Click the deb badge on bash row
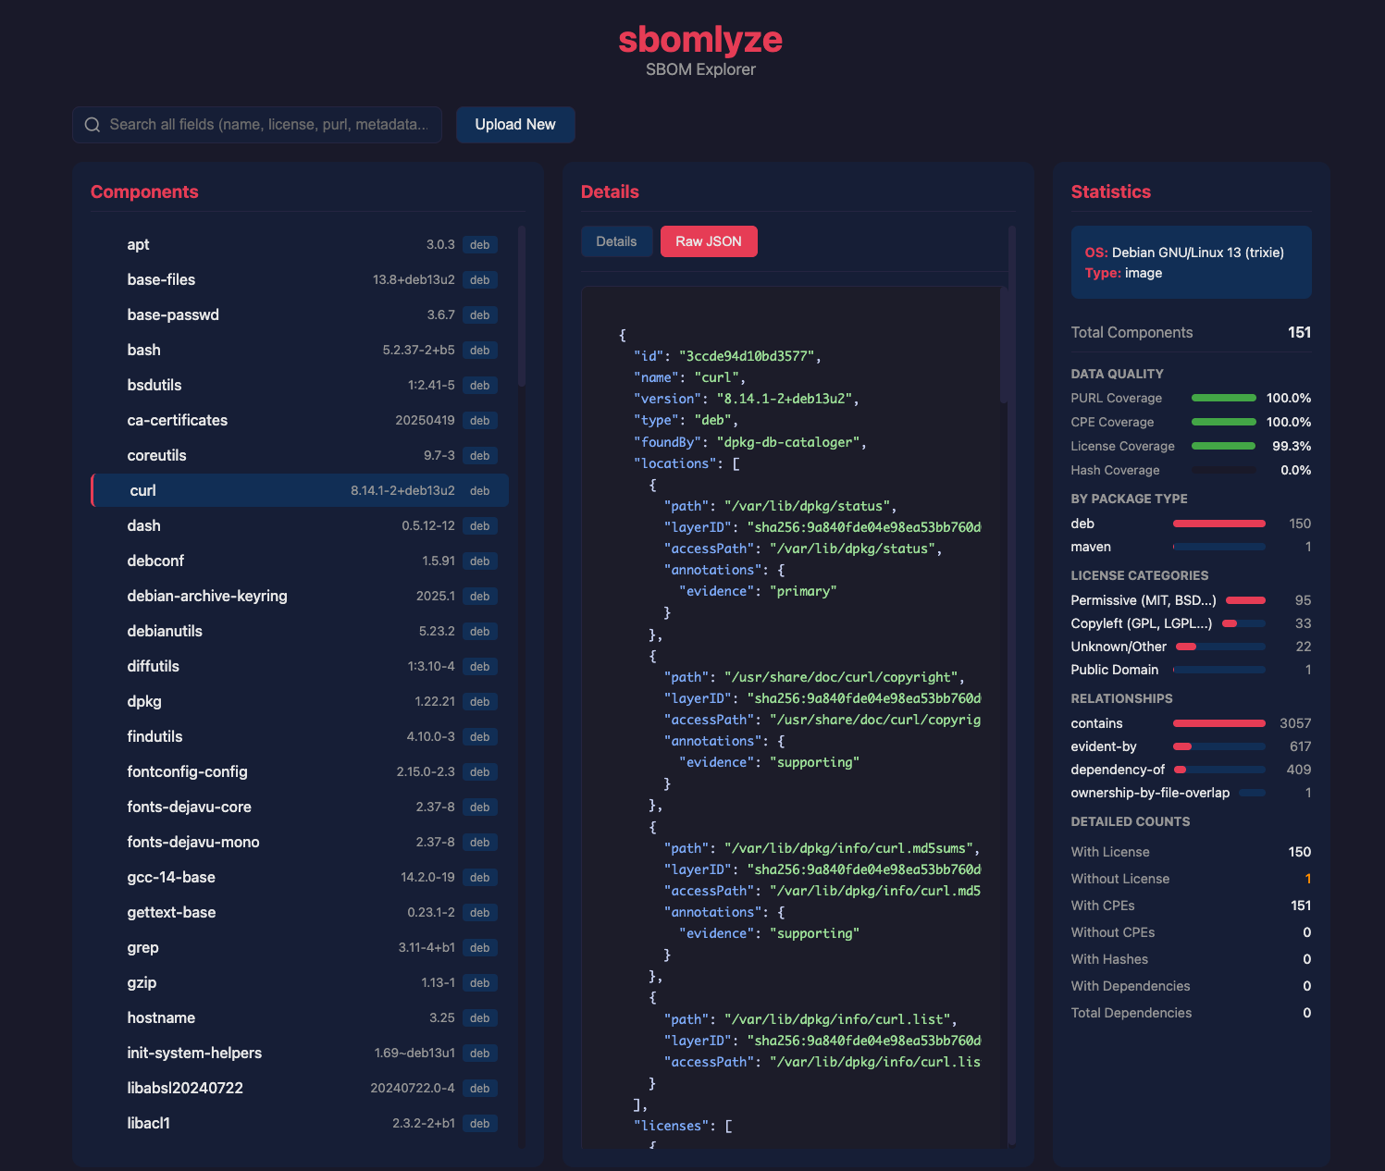 479,351
